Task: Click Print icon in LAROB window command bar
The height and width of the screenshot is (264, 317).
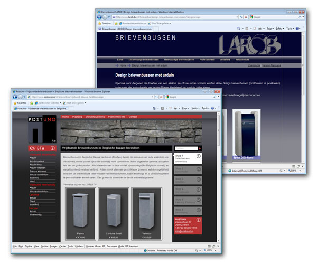Action: point(260,29)
